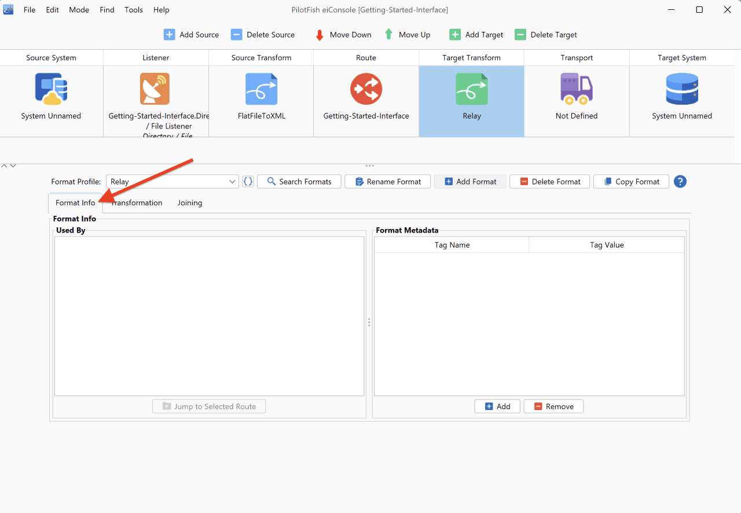Click the green Relay target transform icon
Screen dimensions: 741x513
tap(471, 88)
